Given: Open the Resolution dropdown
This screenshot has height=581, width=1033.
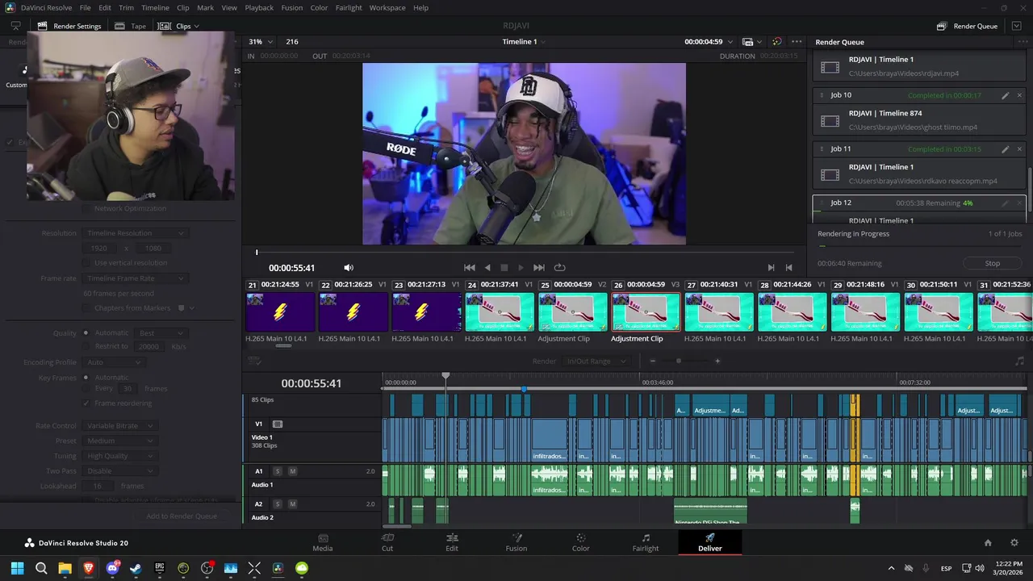Looking at the screenshot, I should [135, 233].
